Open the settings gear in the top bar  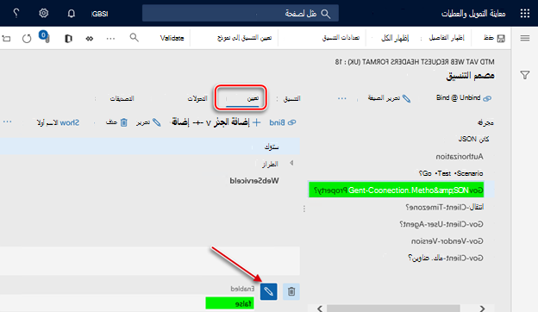coord(44,14)
